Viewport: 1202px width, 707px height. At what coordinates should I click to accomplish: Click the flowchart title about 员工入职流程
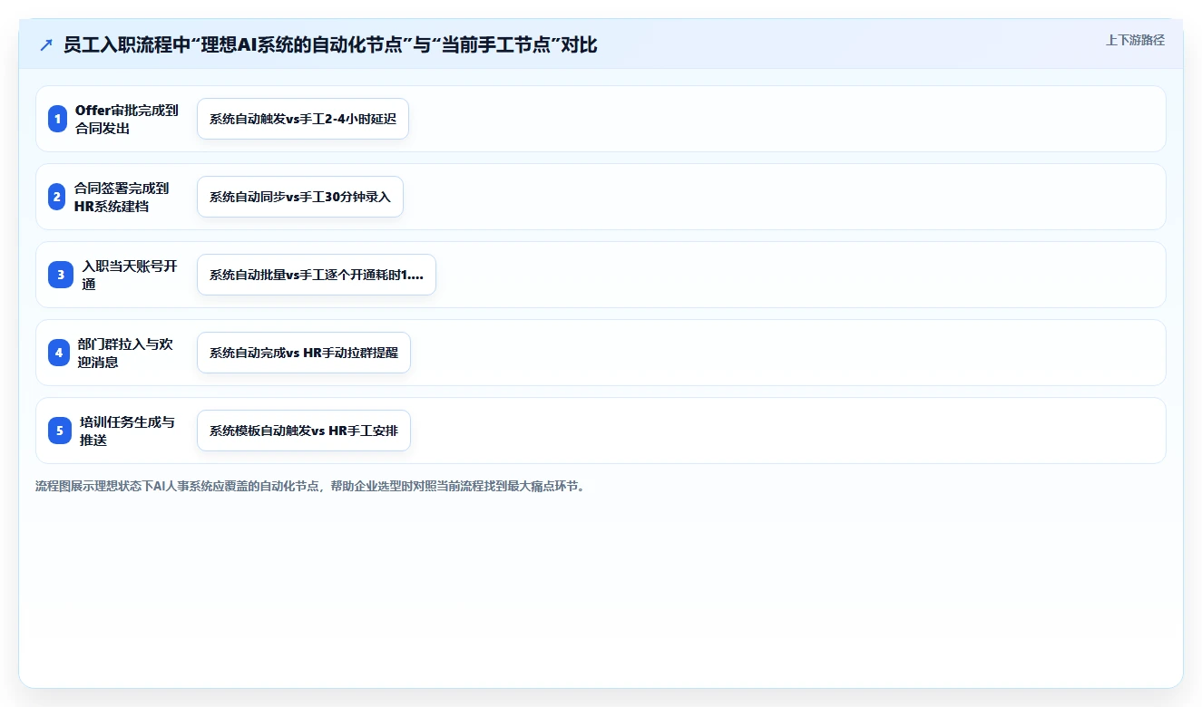pos(330,44)
